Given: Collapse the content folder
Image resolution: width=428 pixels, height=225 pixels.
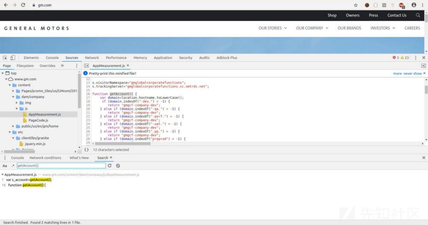Looking at the screenshot, I should tap(9, 85).
